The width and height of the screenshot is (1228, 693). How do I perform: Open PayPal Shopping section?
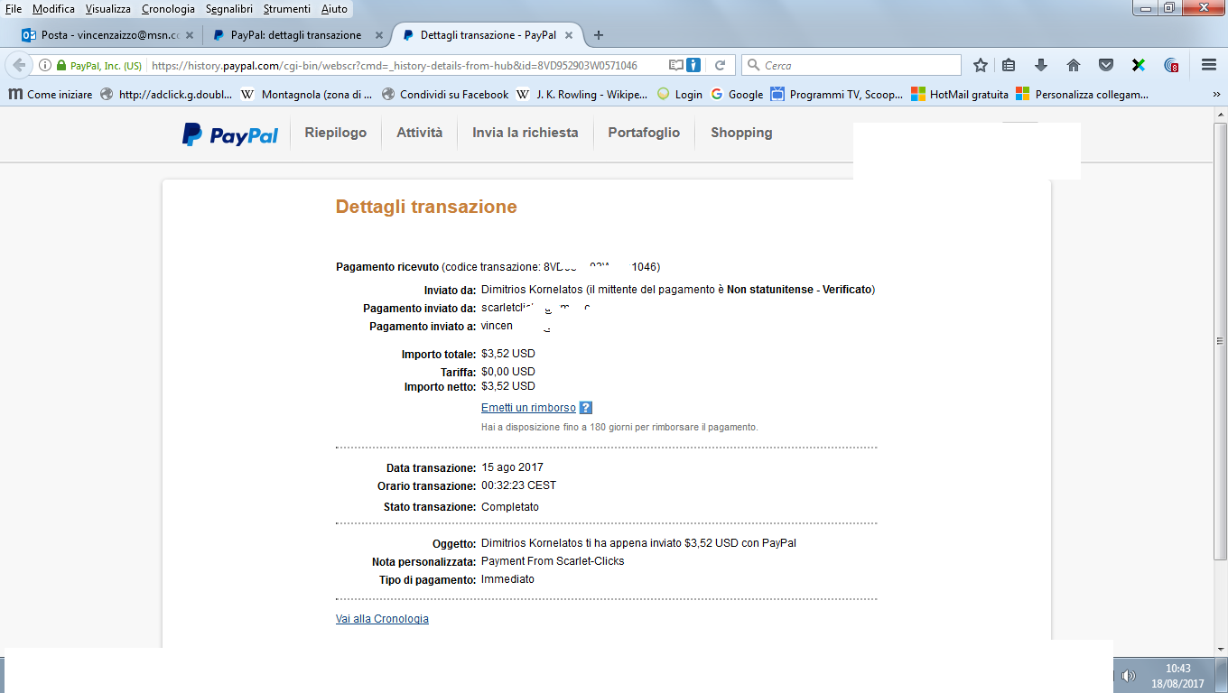pyautogui.click(x=741, y=133)
